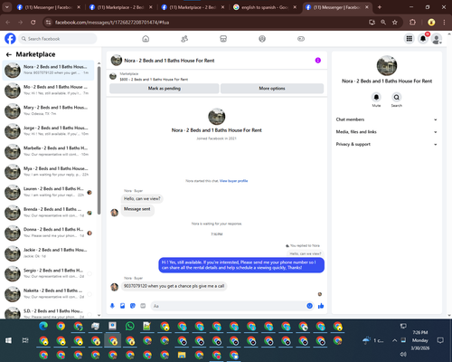Click the $800 listing title under Marketplace
This screenshot has width=452, height=362.
154,80
